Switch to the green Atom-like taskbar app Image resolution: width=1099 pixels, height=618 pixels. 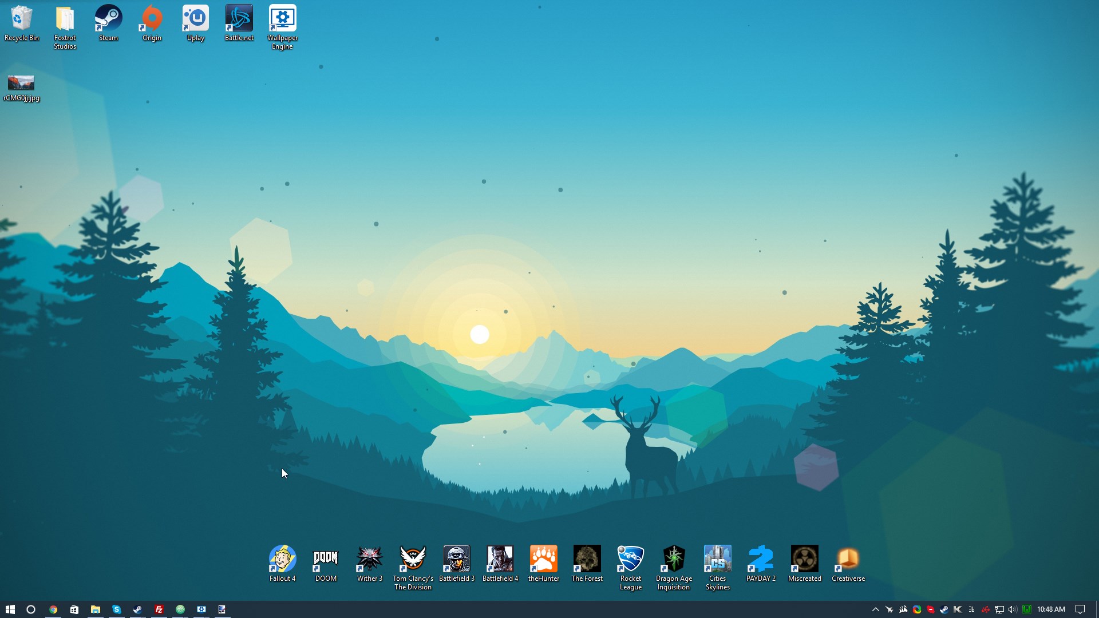(x=180, y=609)
